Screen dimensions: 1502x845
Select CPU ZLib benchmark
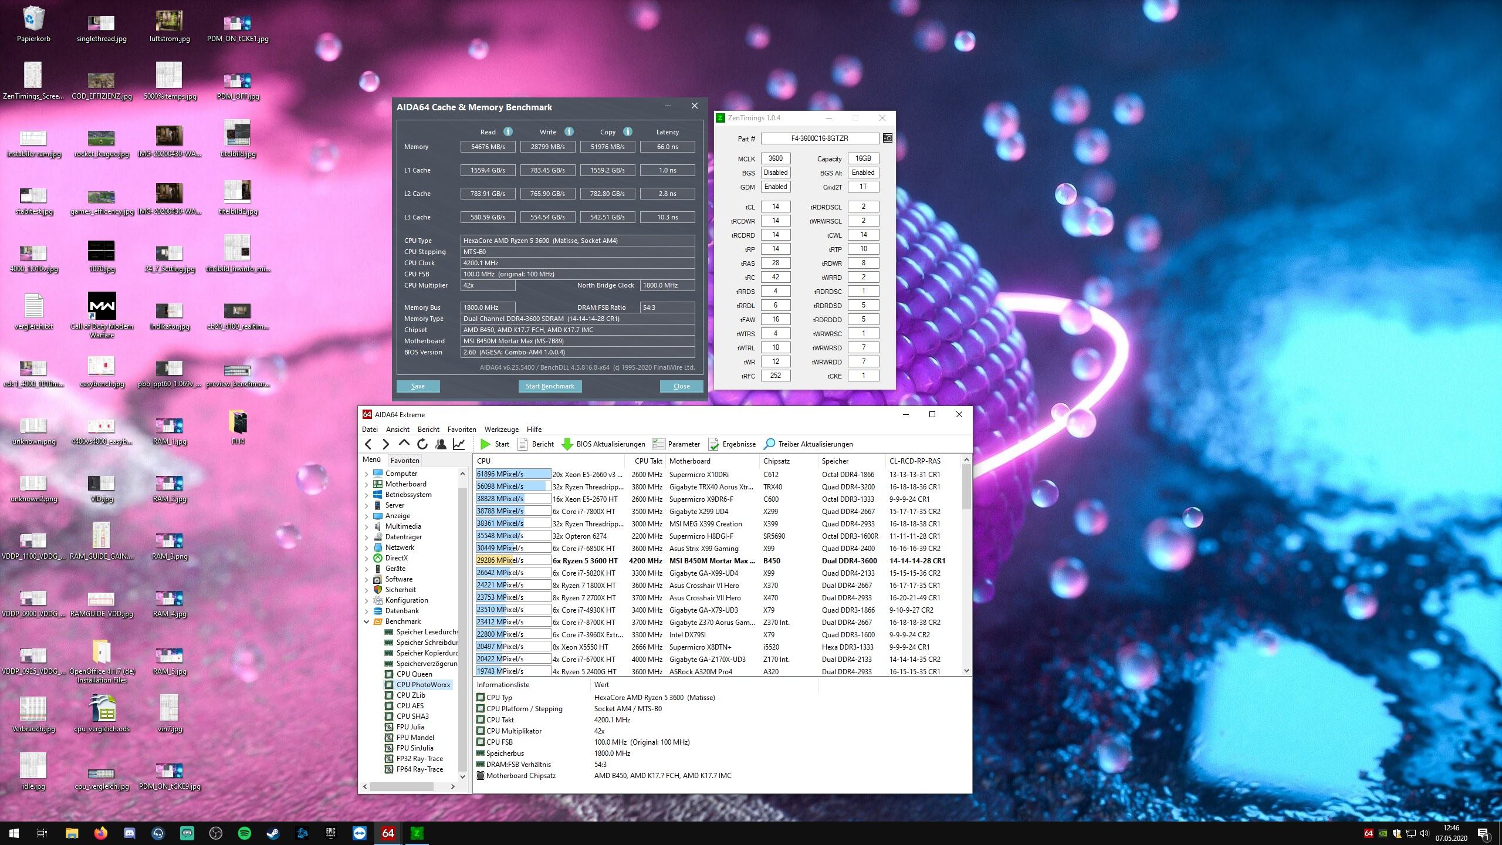tap(411, 695)
